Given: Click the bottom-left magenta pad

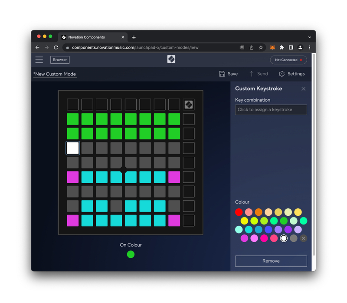Looking at the screenshot, I should tap(72, 221).
